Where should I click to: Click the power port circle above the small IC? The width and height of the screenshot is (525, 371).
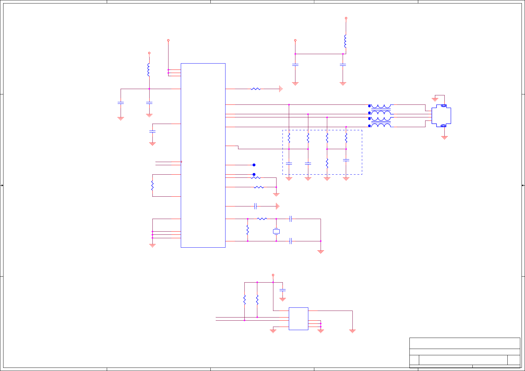pos(273,275)
